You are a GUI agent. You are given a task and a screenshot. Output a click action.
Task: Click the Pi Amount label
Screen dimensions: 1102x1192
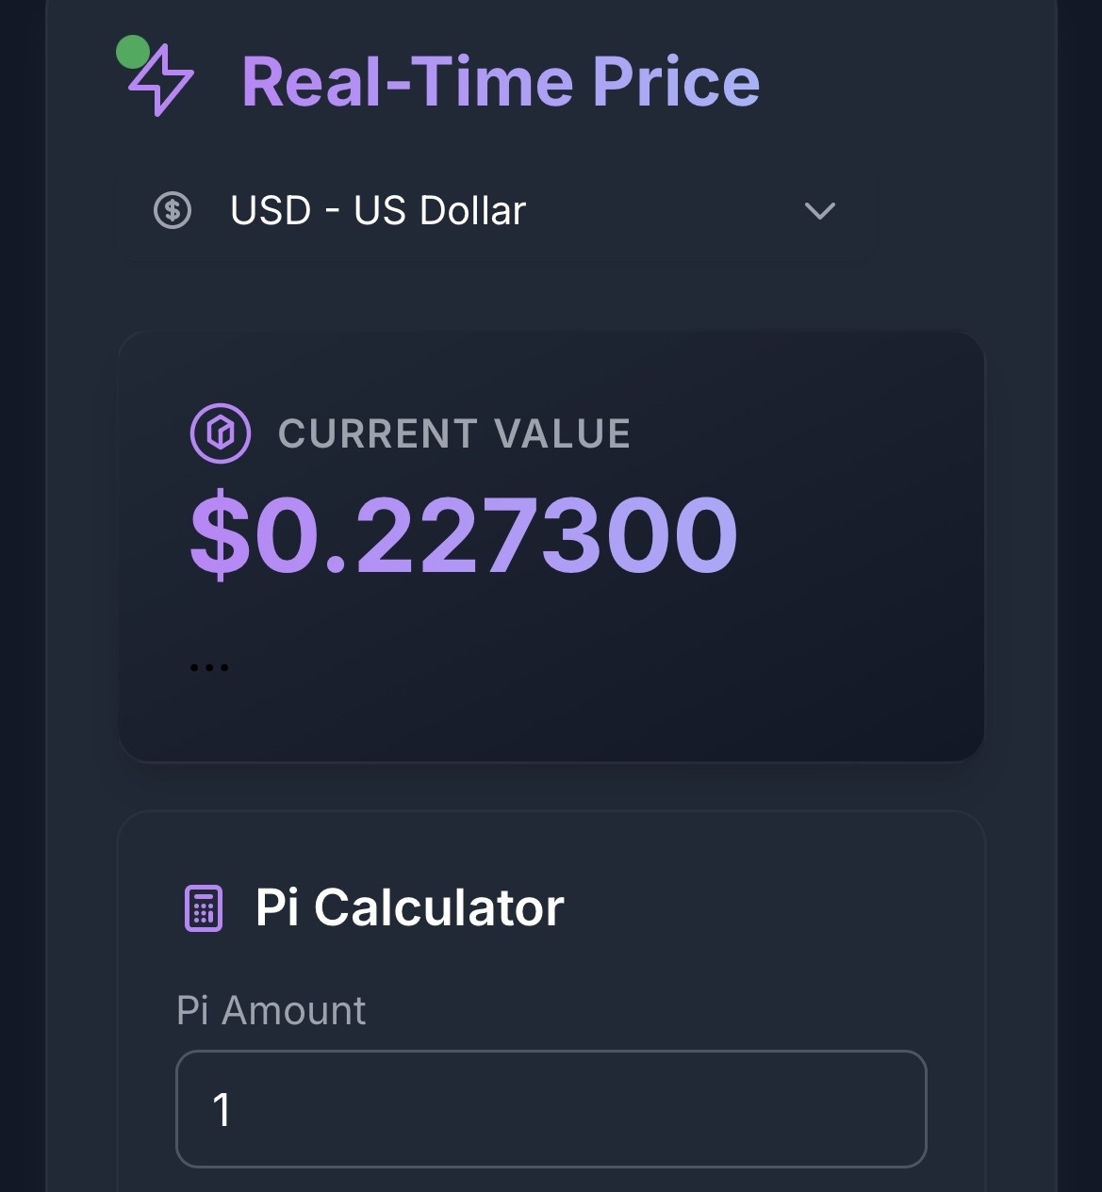pos(271,1011)
